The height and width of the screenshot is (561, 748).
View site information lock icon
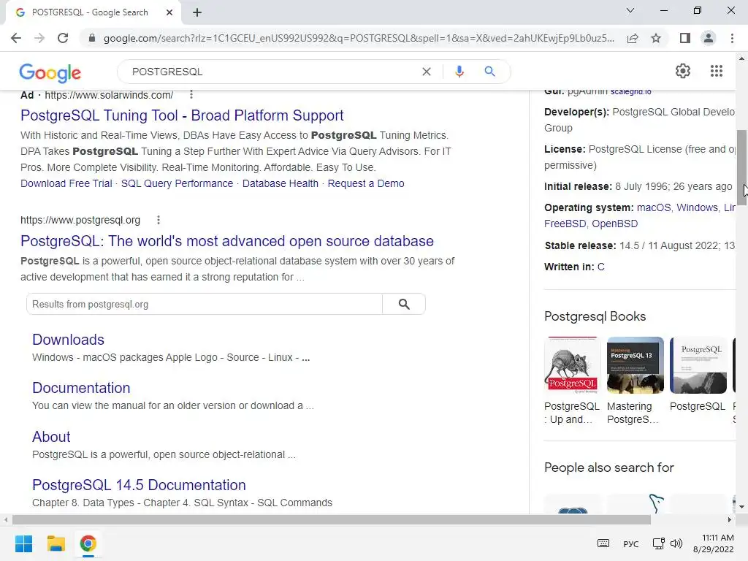(x=92, y=38)
